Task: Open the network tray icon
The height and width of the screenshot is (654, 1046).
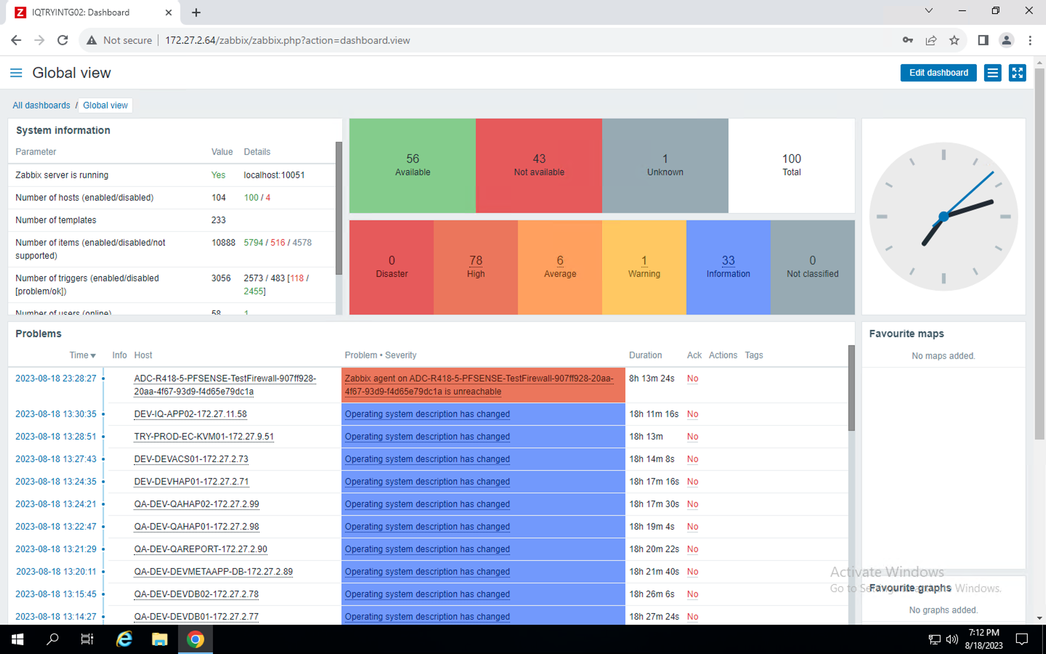Action: pos(934,639)
